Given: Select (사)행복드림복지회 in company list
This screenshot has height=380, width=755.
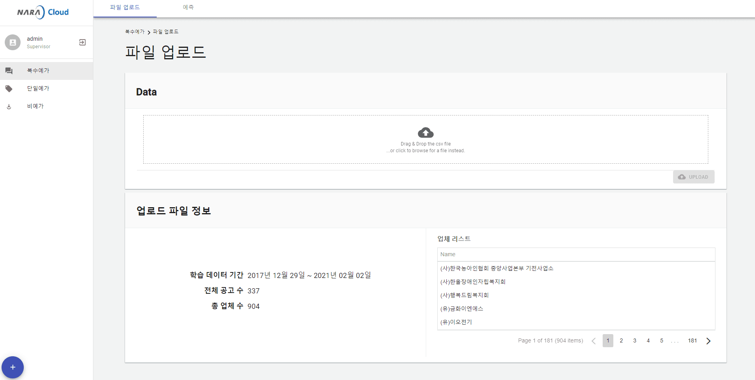Looking at the screenshot, I should click(465, 295).
